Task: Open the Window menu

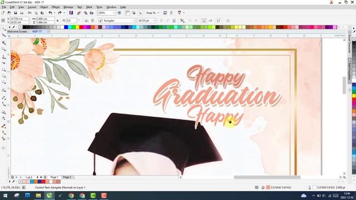Action: [x=111, y=7]
